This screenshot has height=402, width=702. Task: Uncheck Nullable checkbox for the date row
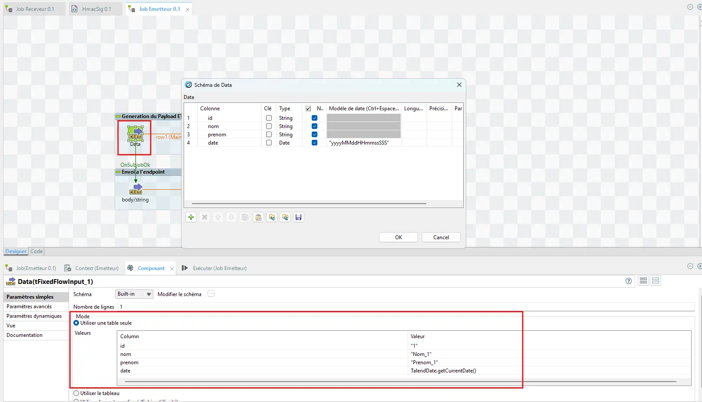pos(314,143)
